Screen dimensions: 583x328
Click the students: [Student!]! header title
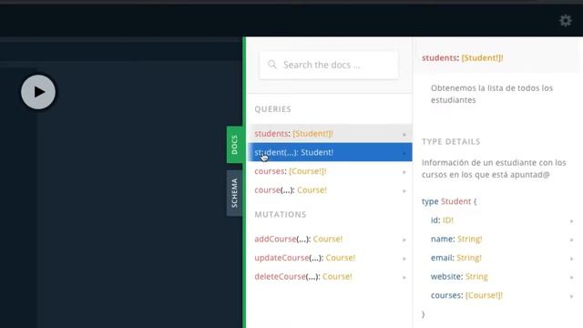coord(463,58)
